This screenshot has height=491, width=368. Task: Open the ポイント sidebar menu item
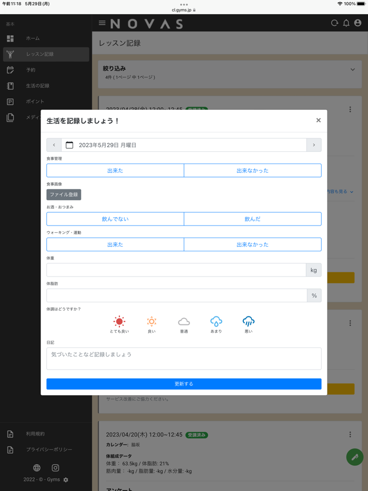click(x=46, y=101)
